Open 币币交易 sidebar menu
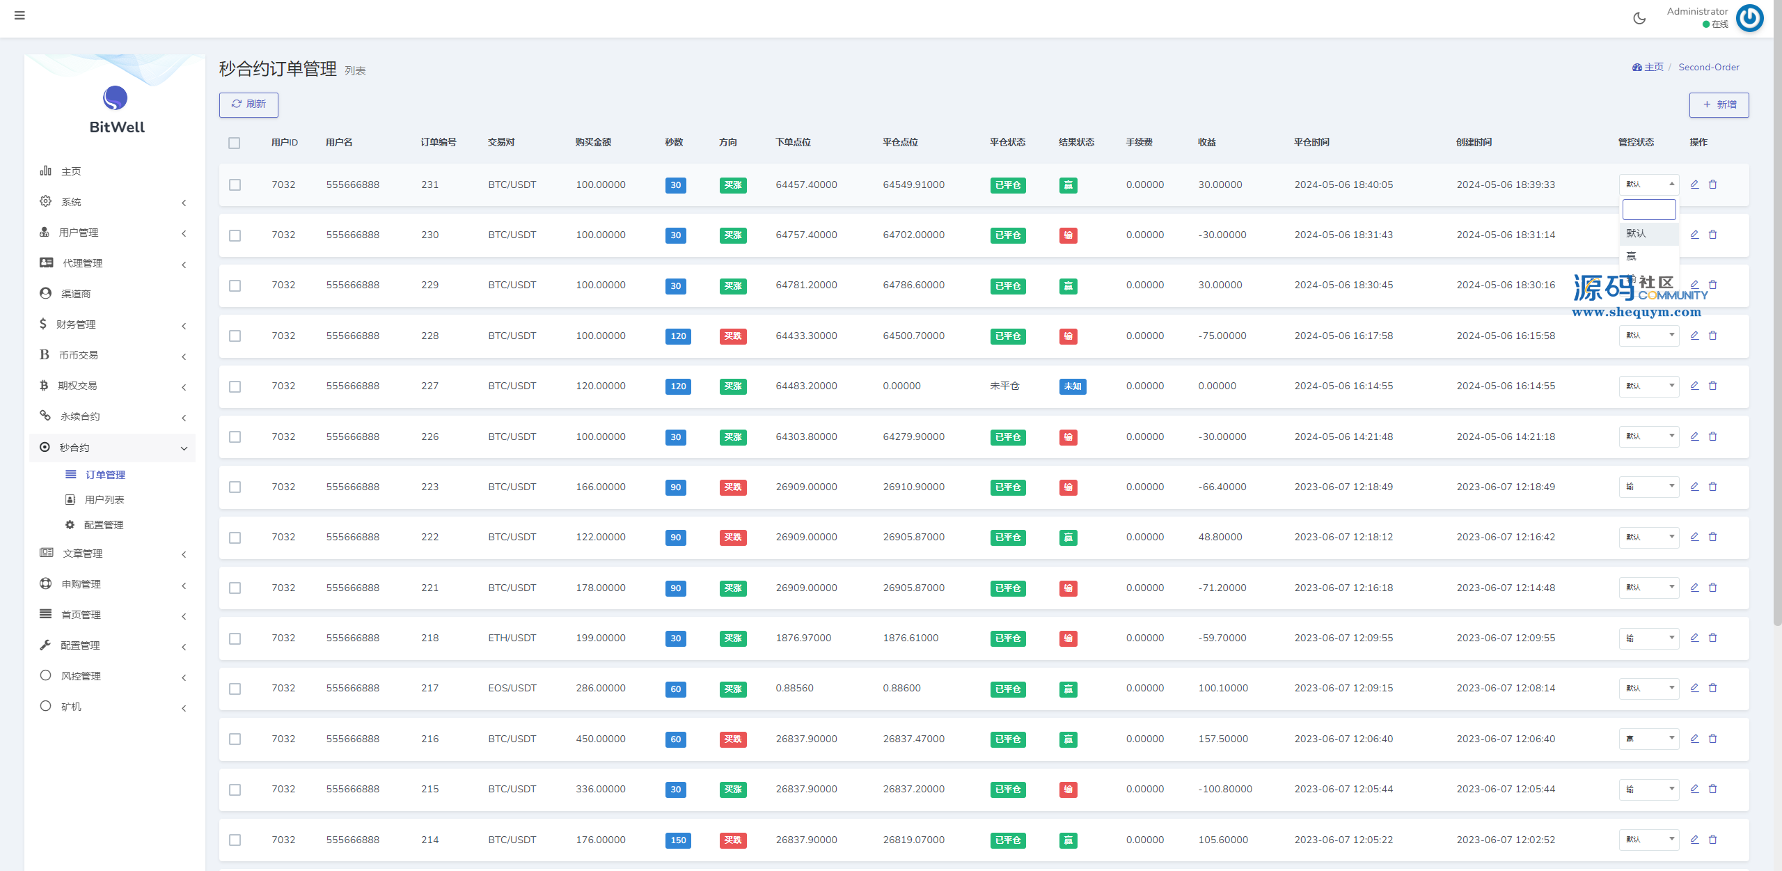The height and width of the screenshot is (871, 1782). (x=113, y=355)
